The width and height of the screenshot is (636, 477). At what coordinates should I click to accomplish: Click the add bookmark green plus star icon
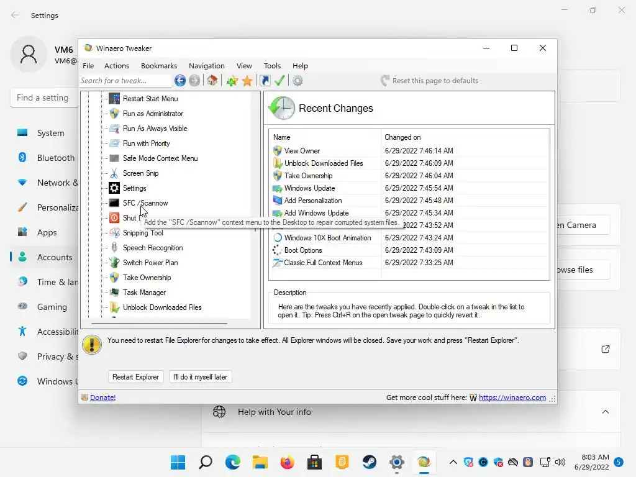pos(232,81)
